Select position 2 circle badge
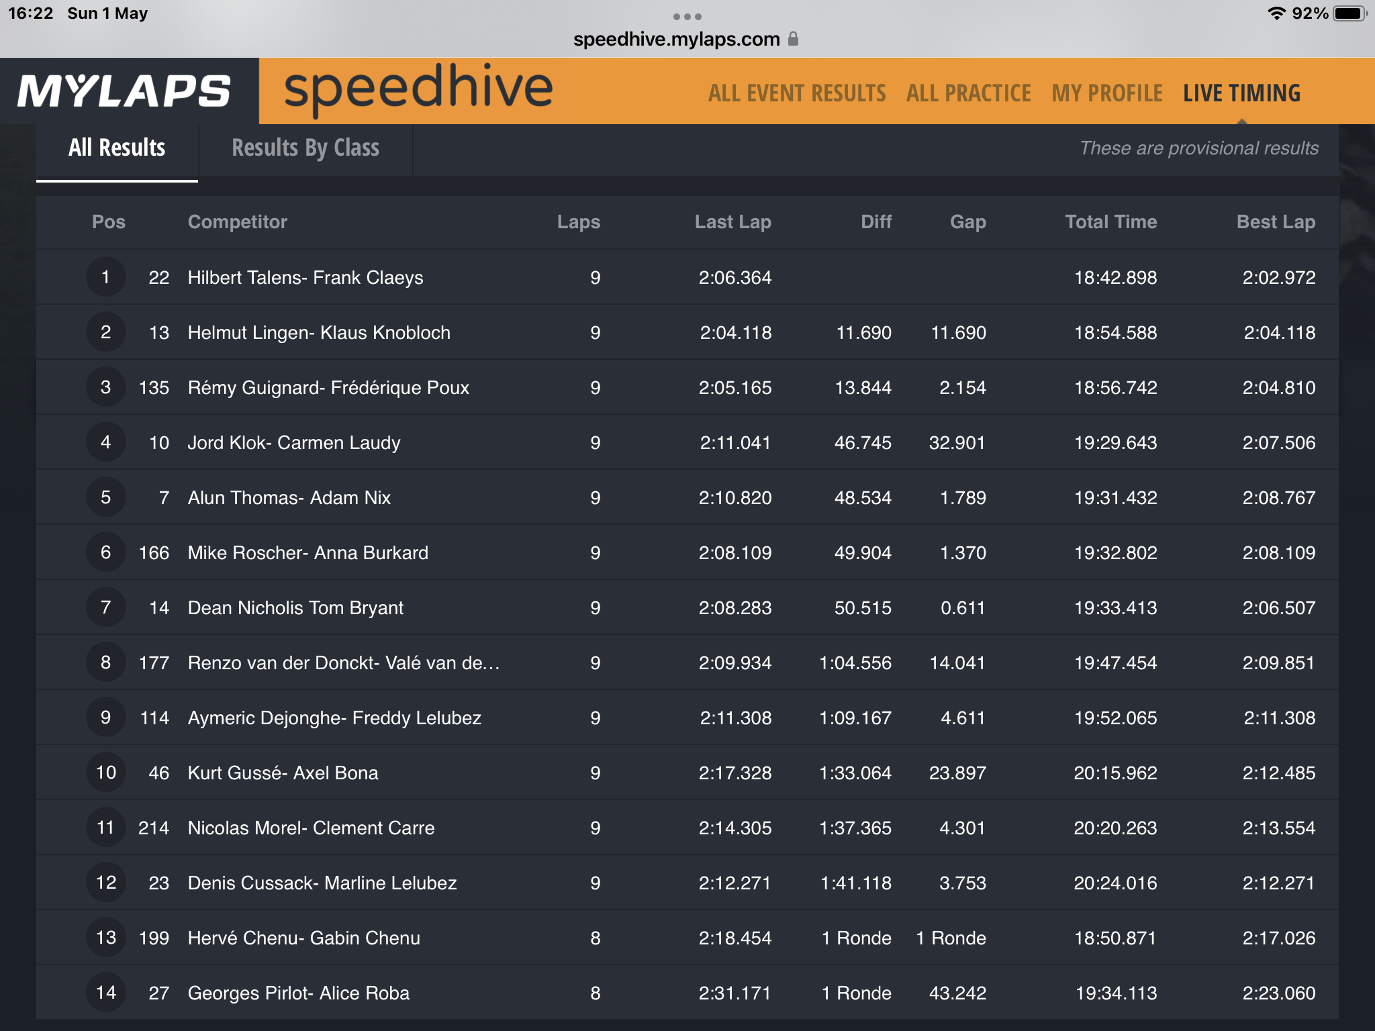This screenshot has width=1375, height=1031. coord(106,332)
